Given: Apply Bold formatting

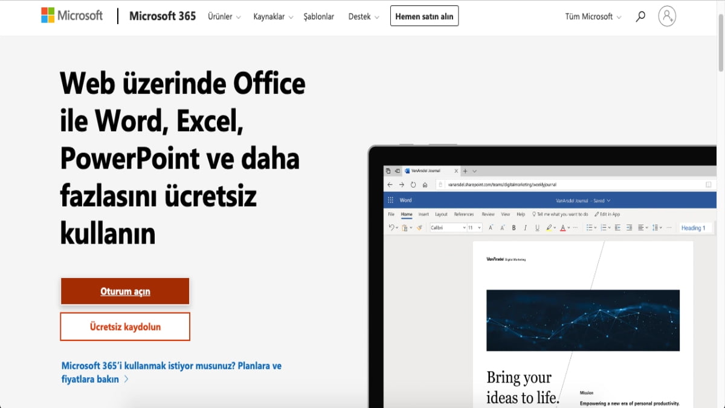Looking at the screenshot, I should tap(514, 228).
